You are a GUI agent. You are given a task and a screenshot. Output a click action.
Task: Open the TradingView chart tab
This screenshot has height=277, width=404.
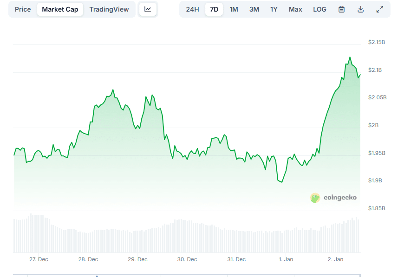pos(109,9)
